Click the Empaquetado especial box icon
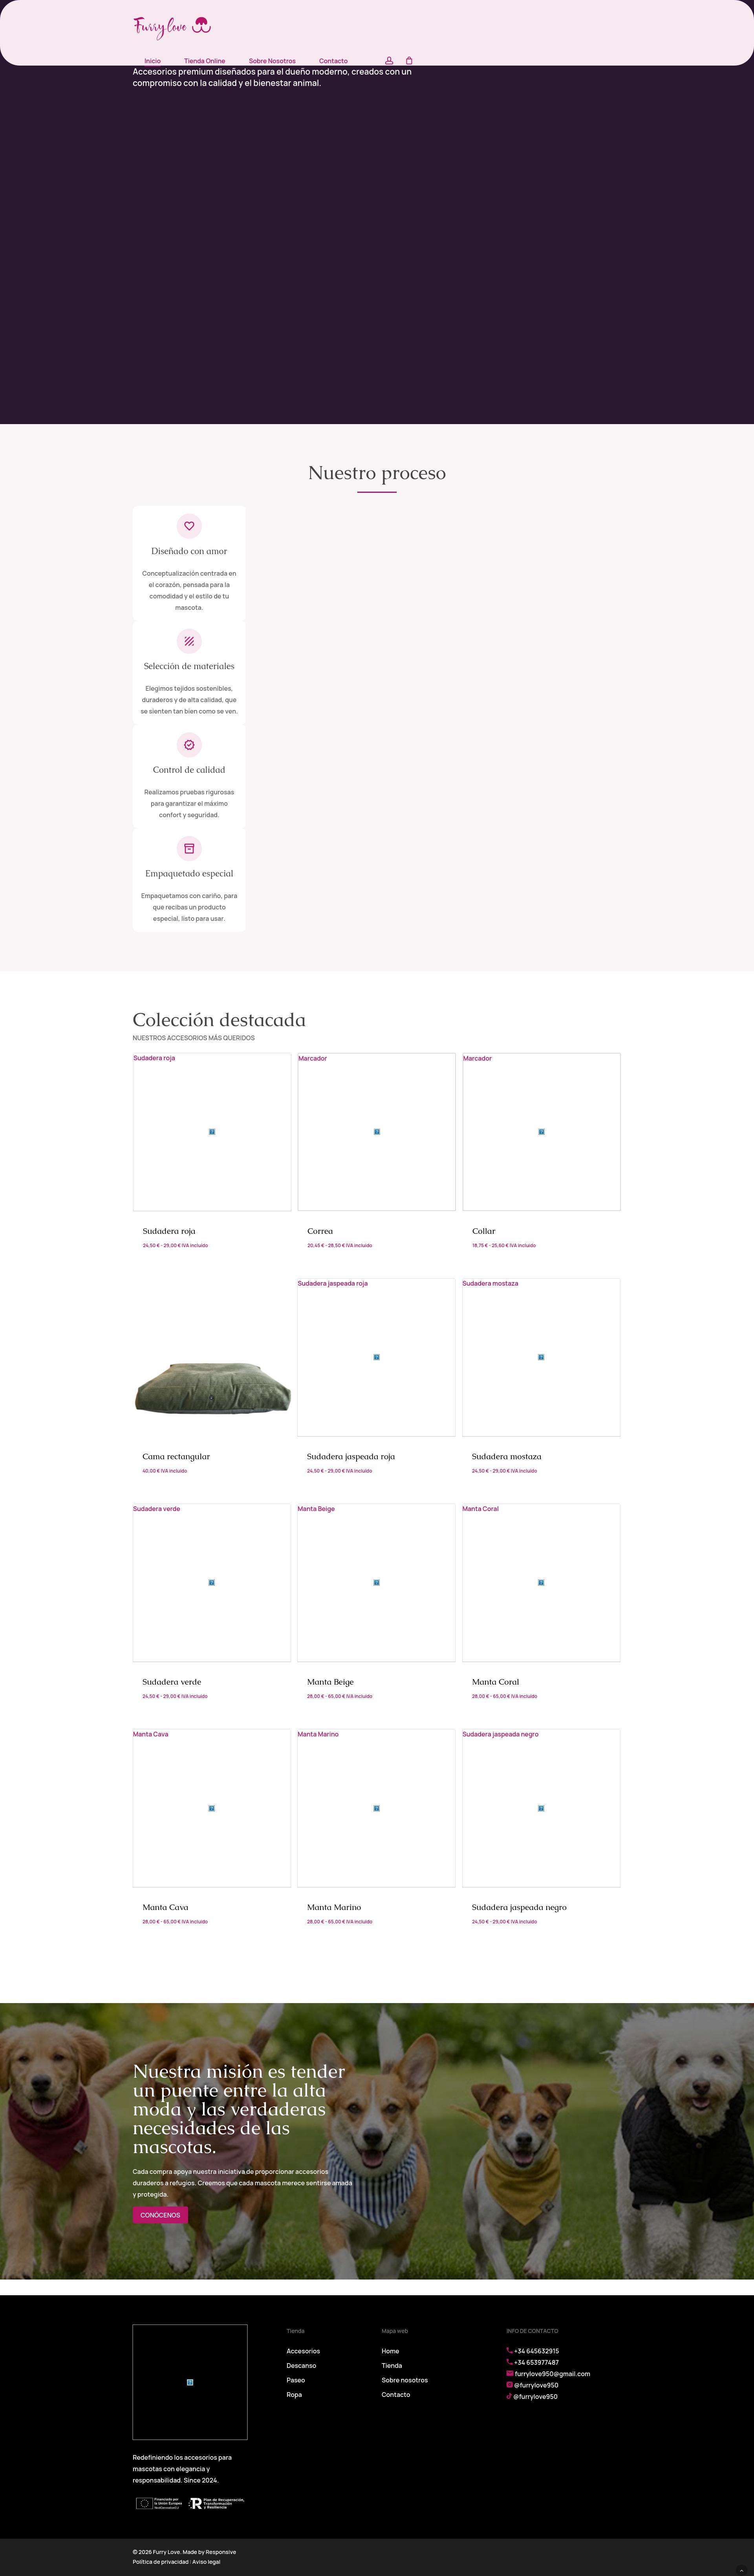The width and height of the screenshot is (754, 2576). (189, 848)
